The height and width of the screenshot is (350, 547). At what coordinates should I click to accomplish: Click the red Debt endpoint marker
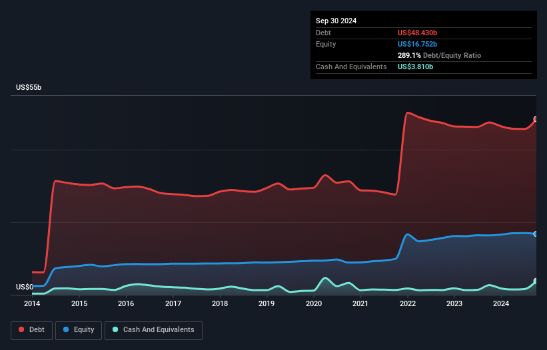coord(536,119)
